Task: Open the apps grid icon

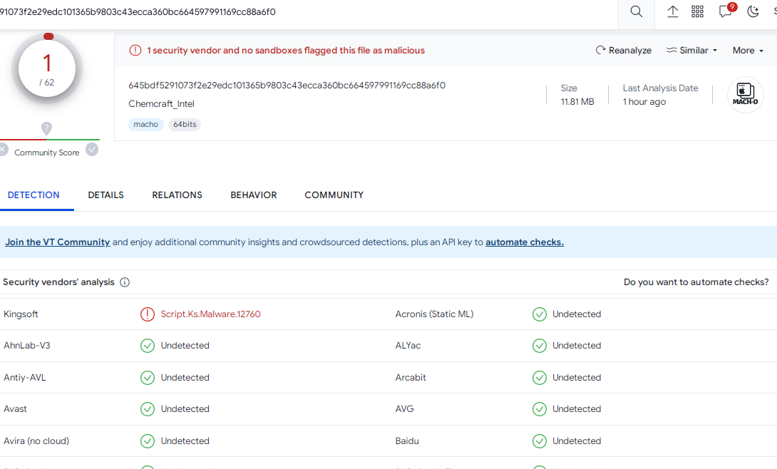Action: (697, 12)
